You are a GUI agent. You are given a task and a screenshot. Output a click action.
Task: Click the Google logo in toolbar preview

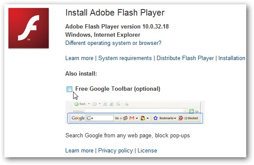pyautogui.click(x=78, y=118)
